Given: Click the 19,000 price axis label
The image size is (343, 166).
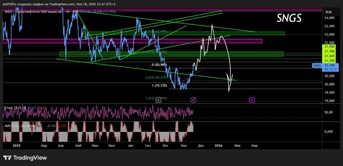Looking at the screenshot, I should click(x=329, y=101).
